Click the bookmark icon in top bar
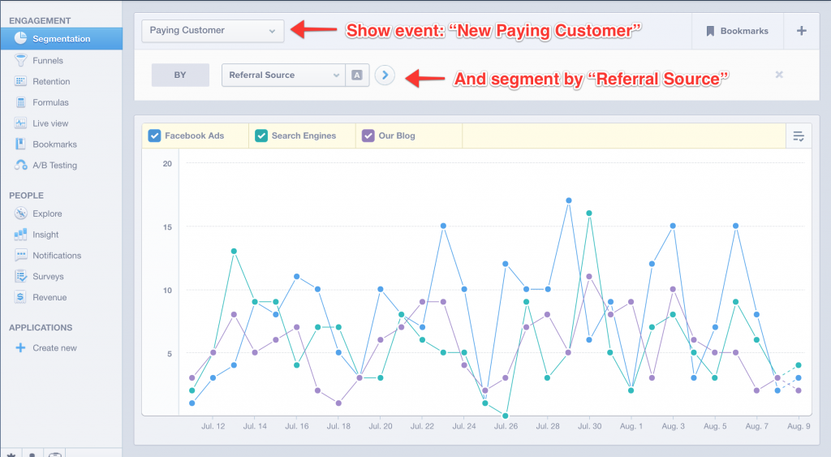 (710, 31)
